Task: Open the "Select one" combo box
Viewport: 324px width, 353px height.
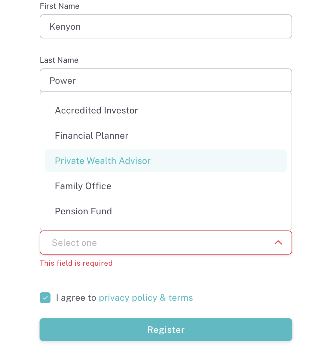Action: [x=166, y=243]
